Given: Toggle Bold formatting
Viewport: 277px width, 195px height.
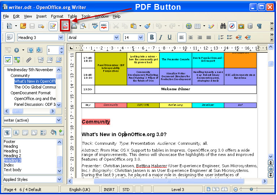Looking at the screenshot, I should click(x=152, y=37).
